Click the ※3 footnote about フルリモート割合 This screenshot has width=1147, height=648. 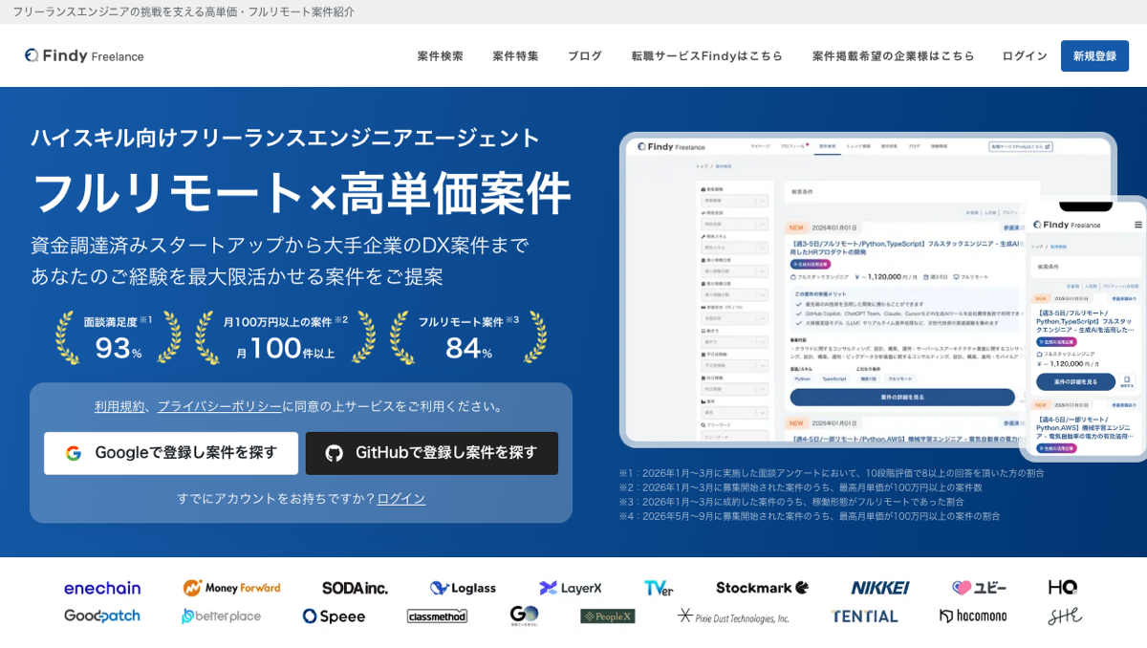coord(791,502)
